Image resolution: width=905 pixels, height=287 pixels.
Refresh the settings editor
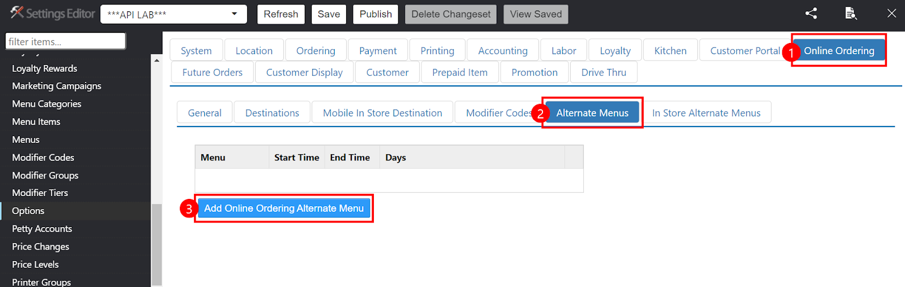pyautogui.click(x=281, y=14)
